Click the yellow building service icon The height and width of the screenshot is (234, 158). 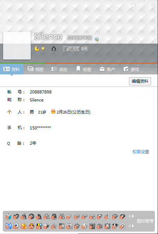point(24,226)
